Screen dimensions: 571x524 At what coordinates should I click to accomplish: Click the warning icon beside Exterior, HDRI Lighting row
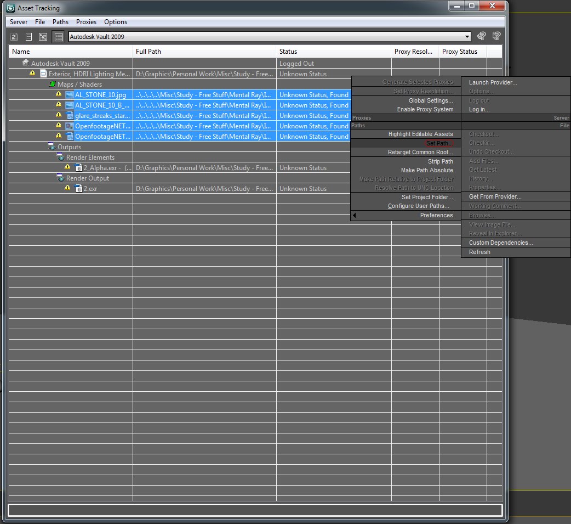tap(32, 74)
